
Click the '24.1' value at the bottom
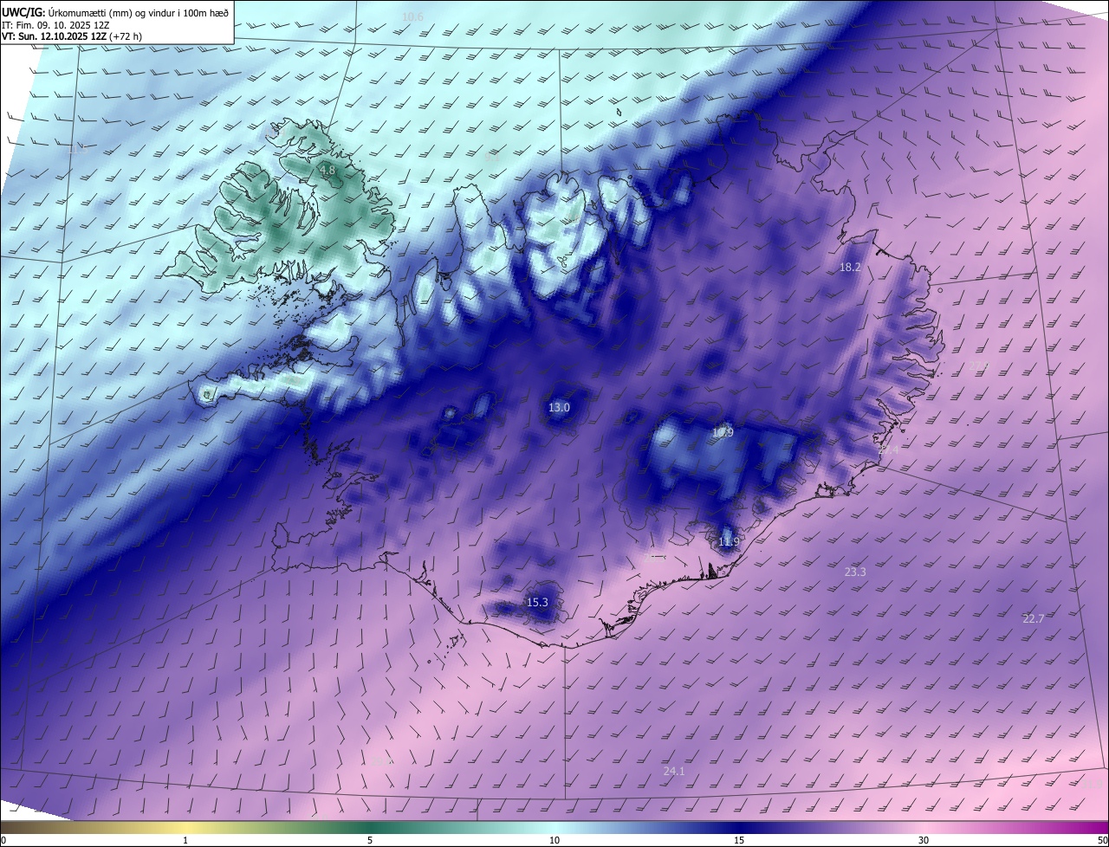point(674,771)
